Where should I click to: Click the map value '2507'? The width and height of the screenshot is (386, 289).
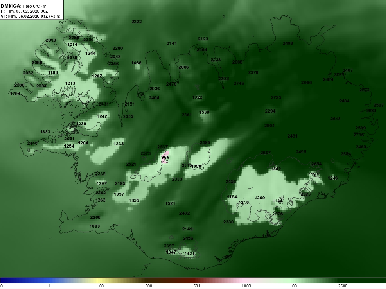pos(379,105)
